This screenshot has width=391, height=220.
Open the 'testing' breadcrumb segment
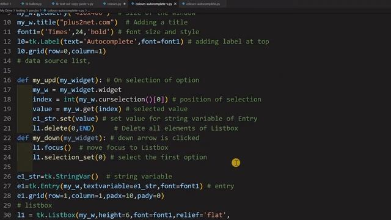(x=21, y=10)
